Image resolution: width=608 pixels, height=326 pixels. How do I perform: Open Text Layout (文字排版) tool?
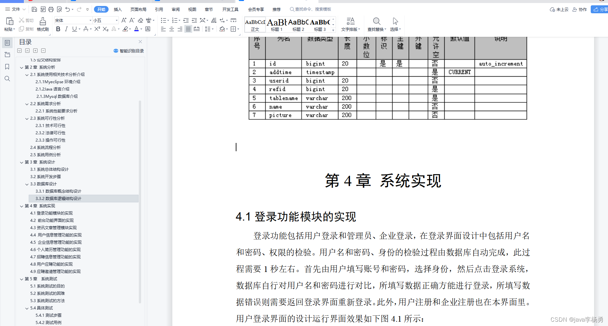pos(351,24)
